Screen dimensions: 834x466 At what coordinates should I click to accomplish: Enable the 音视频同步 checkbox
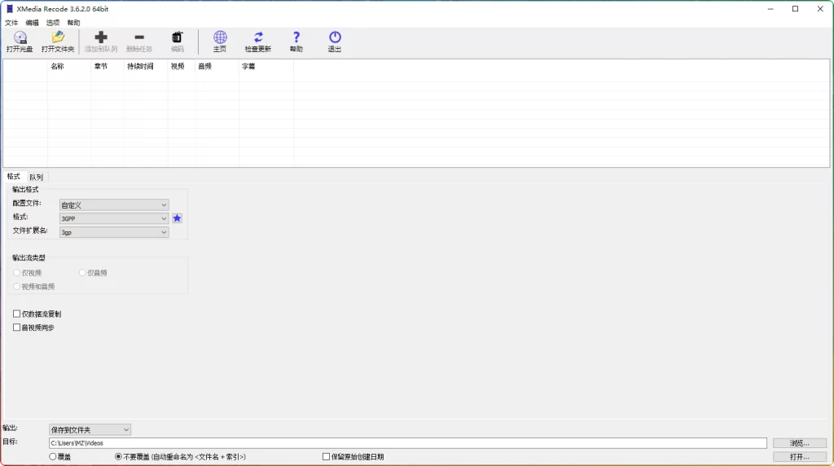(16, 328)
